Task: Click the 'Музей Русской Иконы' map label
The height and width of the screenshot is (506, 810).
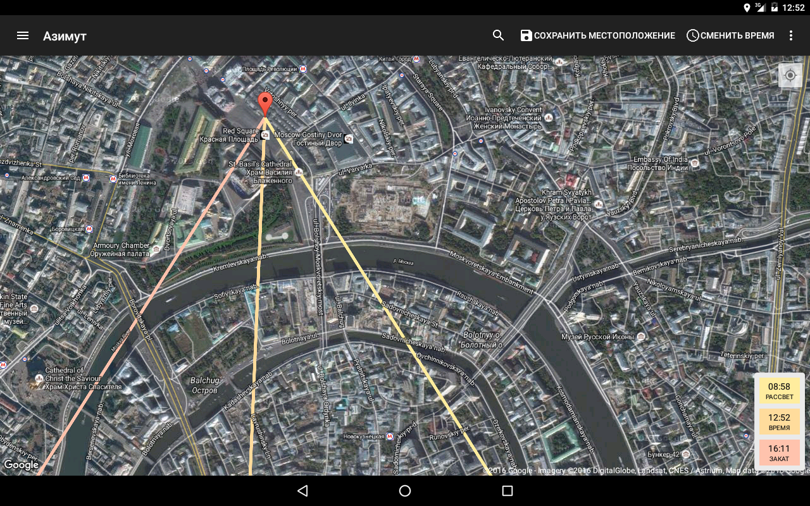Action: 597,336
